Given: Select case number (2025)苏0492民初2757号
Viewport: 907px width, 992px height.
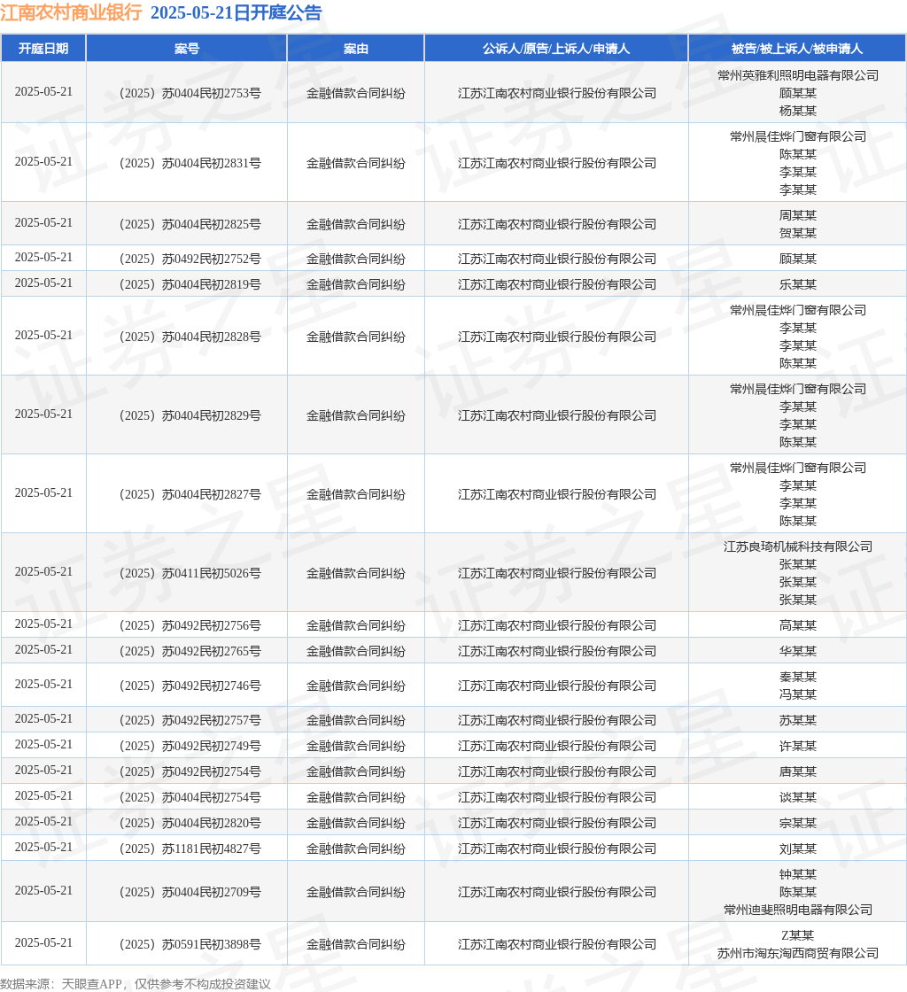Looking at the screenshot, I should 190,720.
